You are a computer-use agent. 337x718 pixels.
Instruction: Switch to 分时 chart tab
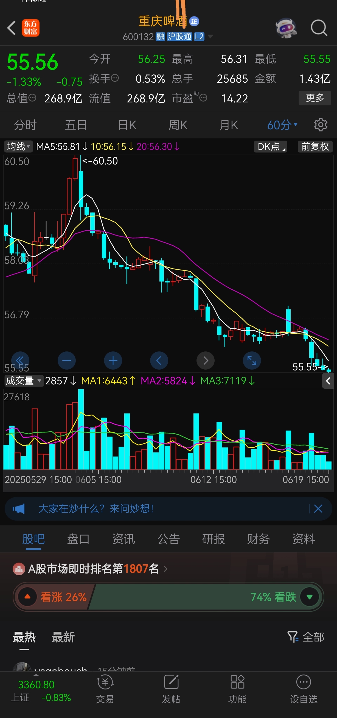(25, 125)
